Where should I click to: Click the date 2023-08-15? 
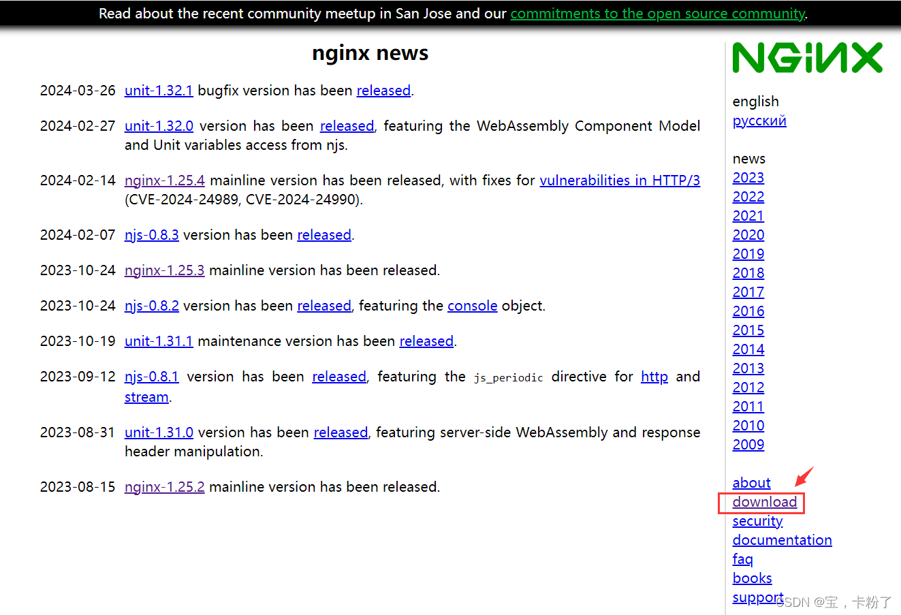tap(78, 487)
